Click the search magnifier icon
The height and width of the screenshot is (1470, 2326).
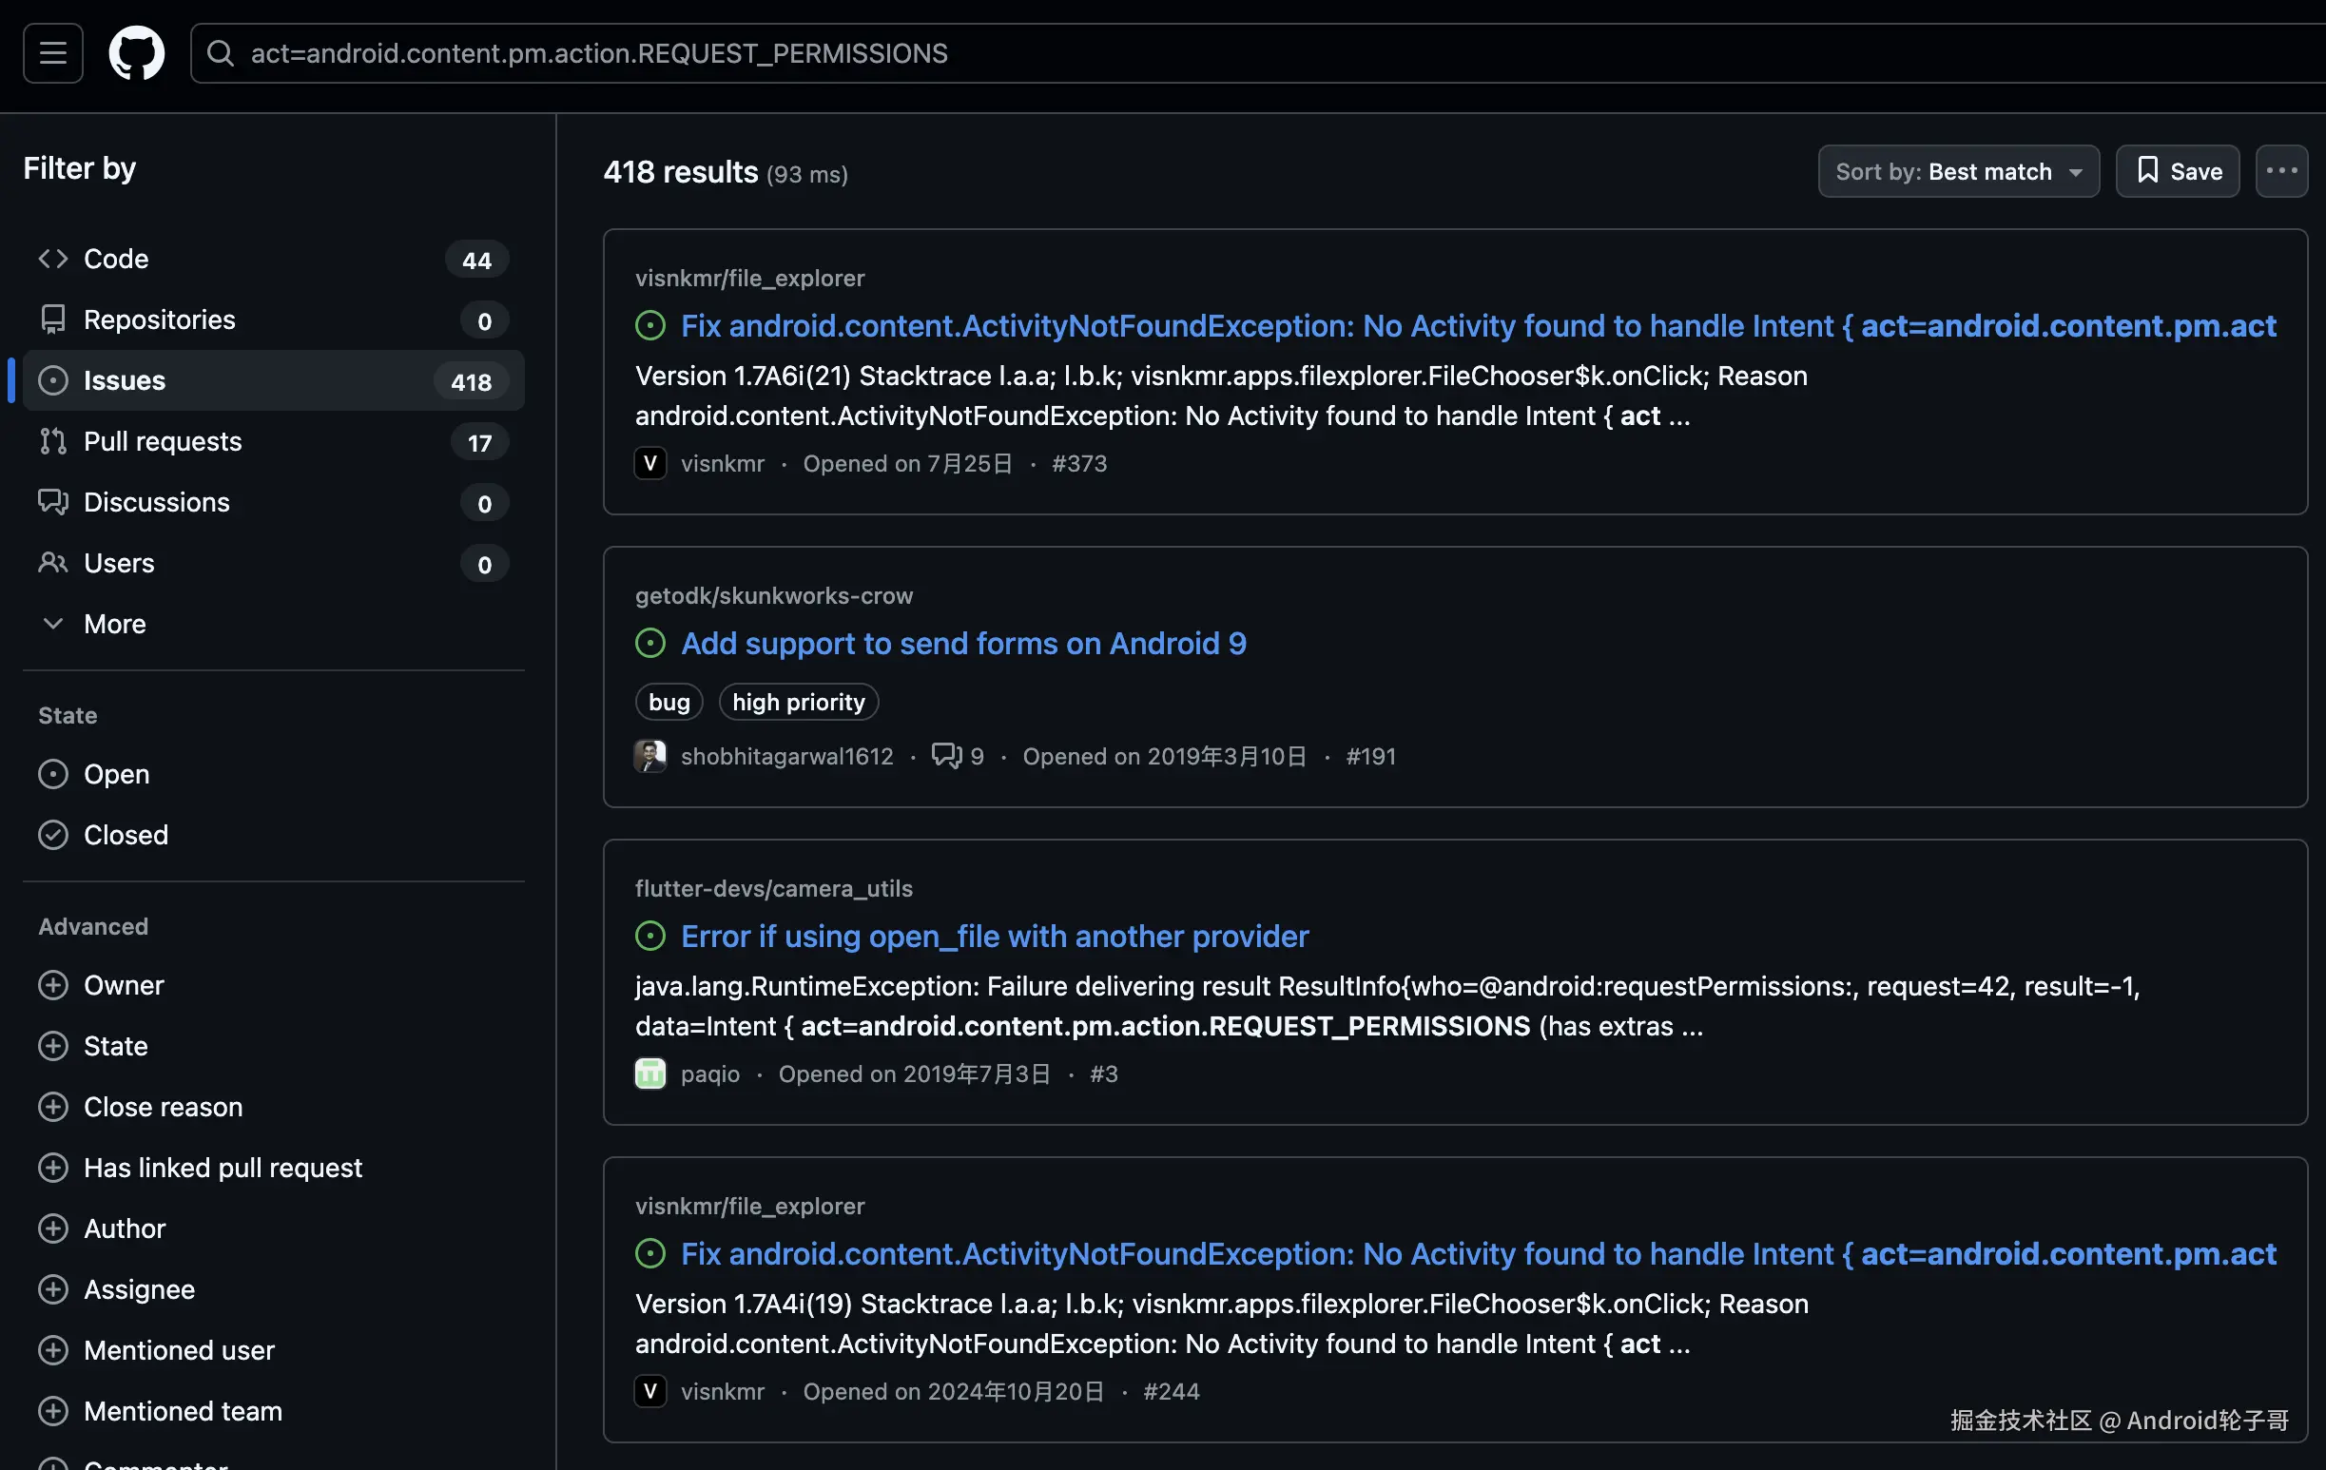pyautogui.click(x=221, y=53)
